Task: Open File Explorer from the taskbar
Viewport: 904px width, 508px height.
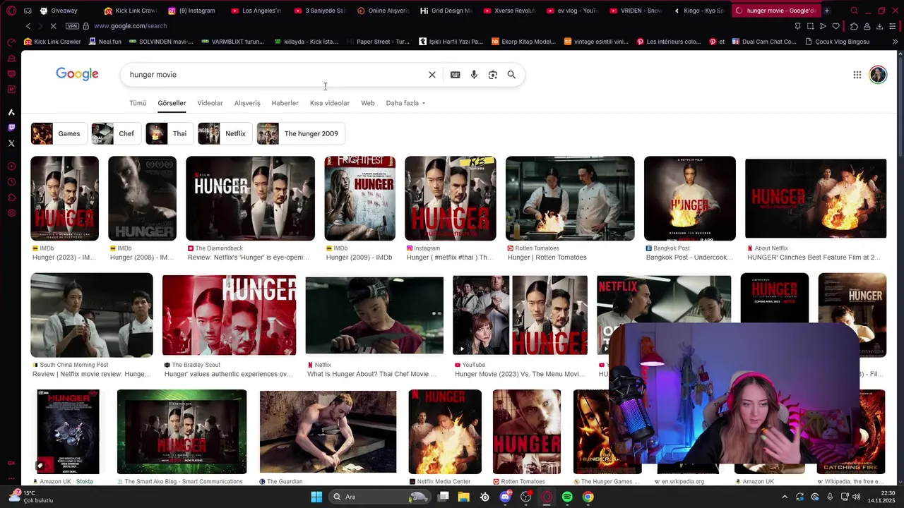Action: pos(463,497)
